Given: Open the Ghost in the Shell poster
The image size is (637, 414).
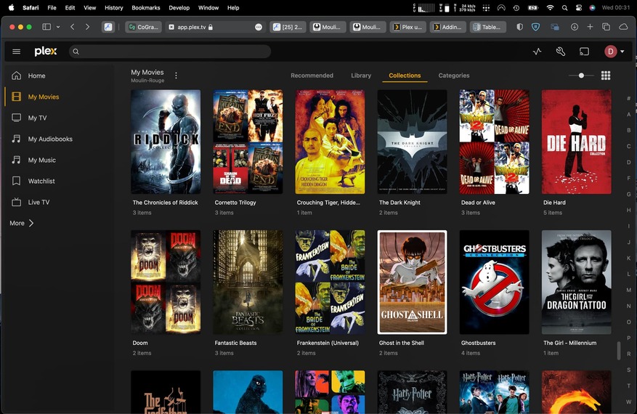Looking at the screenshot, I should [412, 283].
